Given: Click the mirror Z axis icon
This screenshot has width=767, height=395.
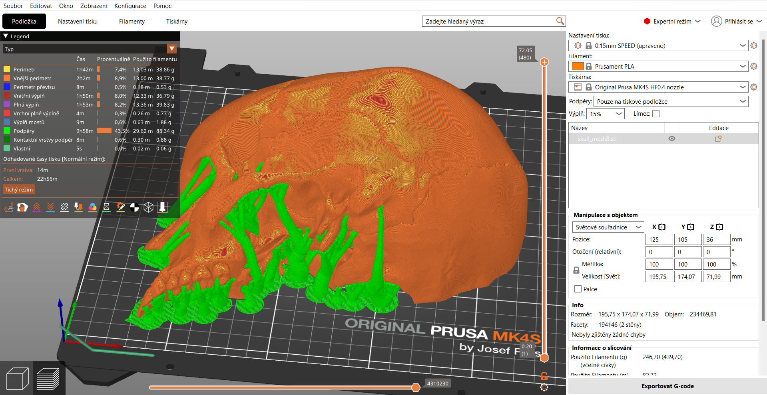Looking at the screenshot, I should coord(719,227).
